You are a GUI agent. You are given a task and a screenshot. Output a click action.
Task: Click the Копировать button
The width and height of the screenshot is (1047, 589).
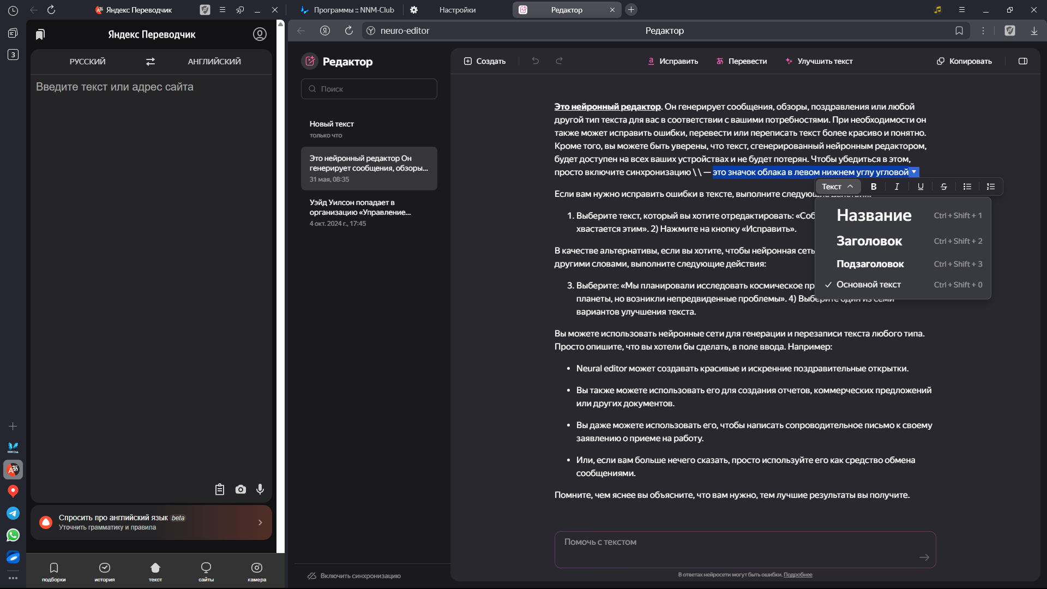964,61
